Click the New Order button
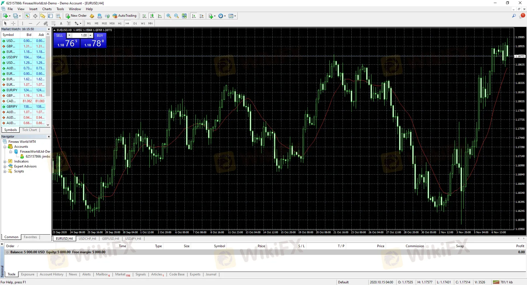Screen dimensions: 527x285 coord(76,16)
